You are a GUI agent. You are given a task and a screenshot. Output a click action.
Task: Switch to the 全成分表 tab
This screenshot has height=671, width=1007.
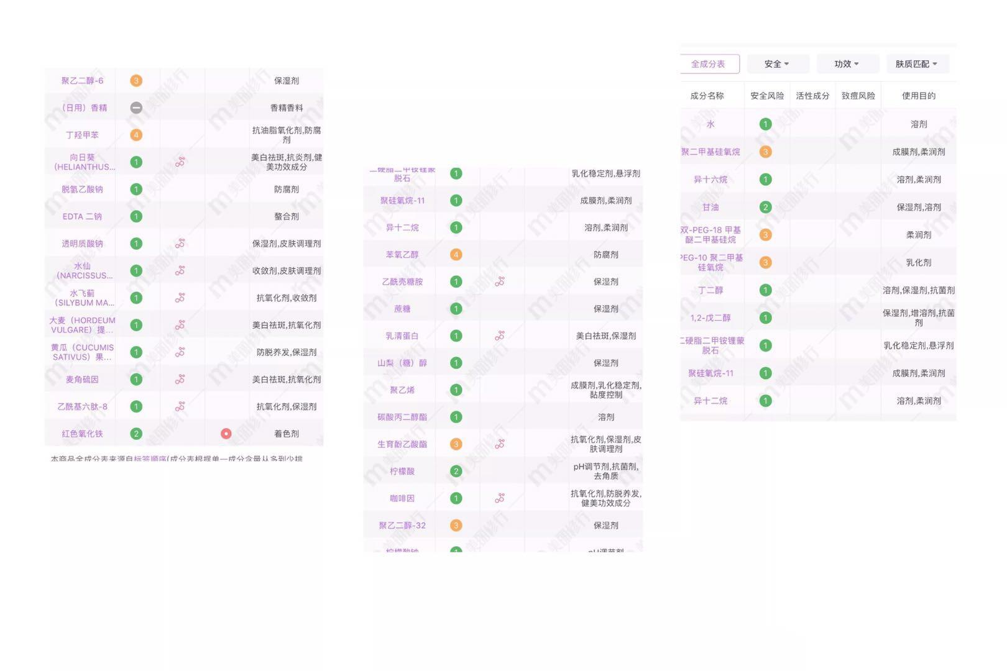click(709, 63)
